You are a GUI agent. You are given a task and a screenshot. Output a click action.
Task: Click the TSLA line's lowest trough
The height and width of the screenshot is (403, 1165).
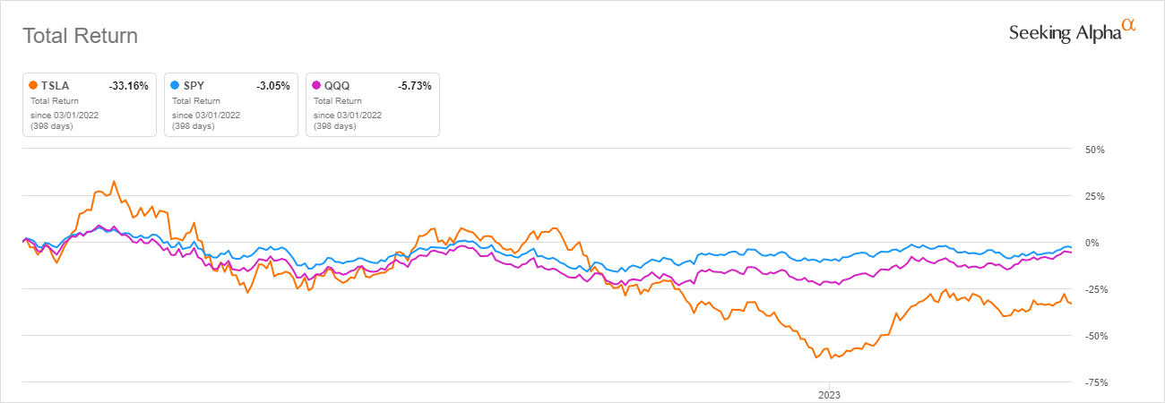pos(816,358)
